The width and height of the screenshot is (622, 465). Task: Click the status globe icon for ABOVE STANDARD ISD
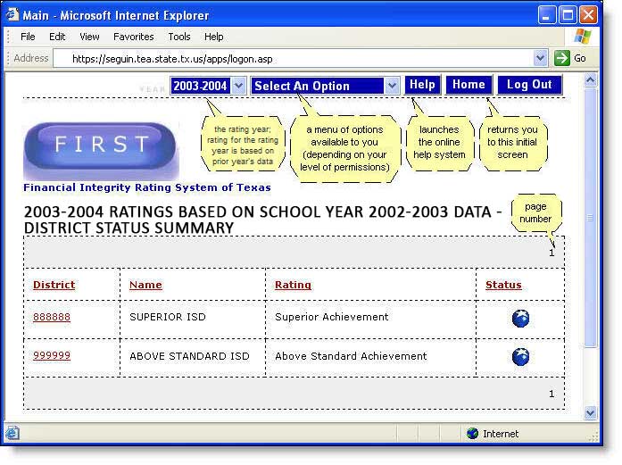(x=520, y=357)
